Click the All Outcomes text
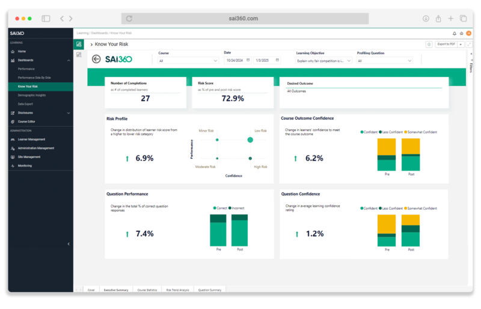 coord(296,91)
